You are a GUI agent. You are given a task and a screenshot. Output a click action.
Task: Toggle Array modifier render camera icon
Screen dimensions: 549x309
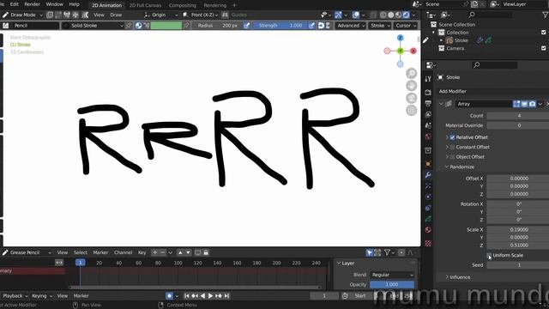532,104
